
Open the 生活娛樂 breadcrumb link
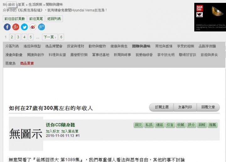[x=35, y=4]
